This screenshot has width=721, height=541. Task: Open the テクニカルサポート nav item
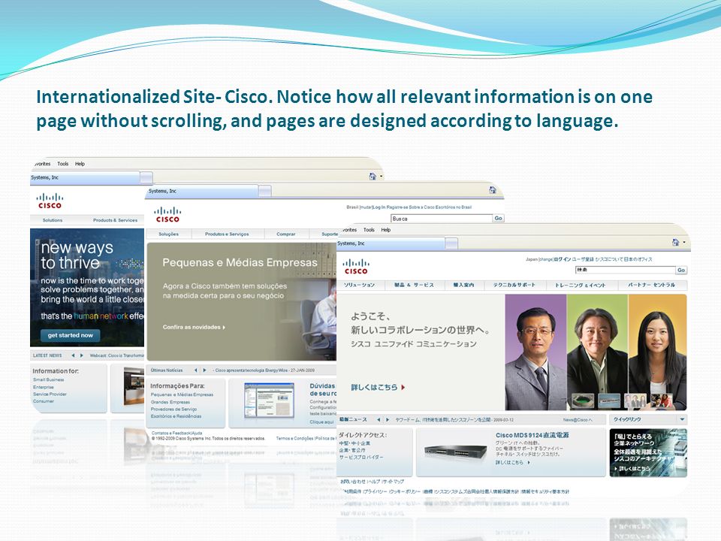pyautogui.click(x=514, y=286)
